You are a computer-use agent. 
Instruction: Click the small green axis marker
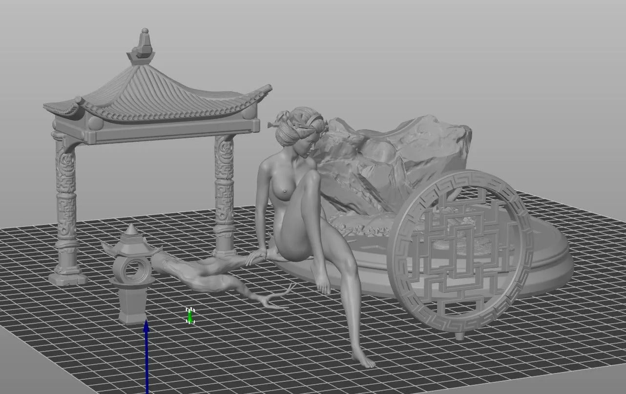tap(190, 316)
